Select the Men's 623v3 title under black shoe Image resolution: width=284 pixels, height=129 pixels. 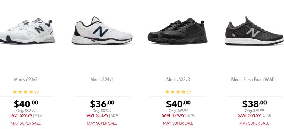[178, 80]
